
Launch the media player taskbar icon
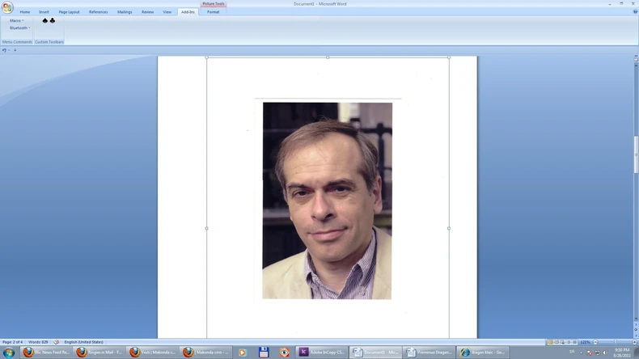[x=242, y=353]
